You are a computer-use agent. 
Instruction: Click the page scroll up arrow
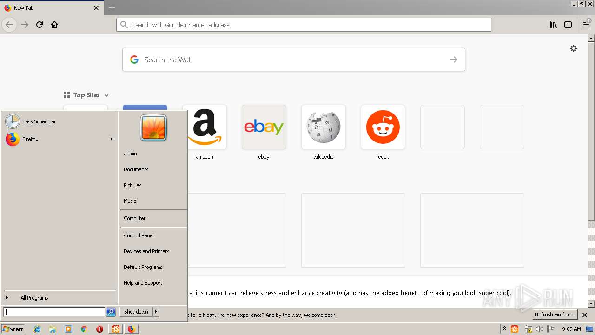[591, 39]
